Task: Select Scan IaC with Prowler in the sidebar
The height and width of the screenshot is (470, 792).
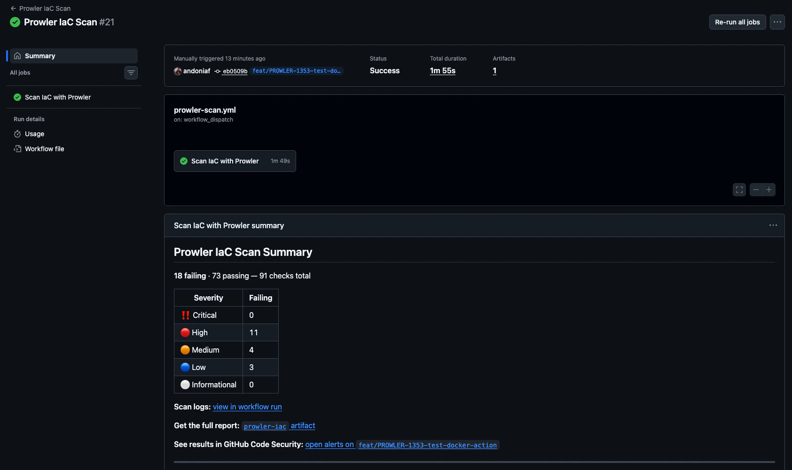Action: (x=57, y=97)
